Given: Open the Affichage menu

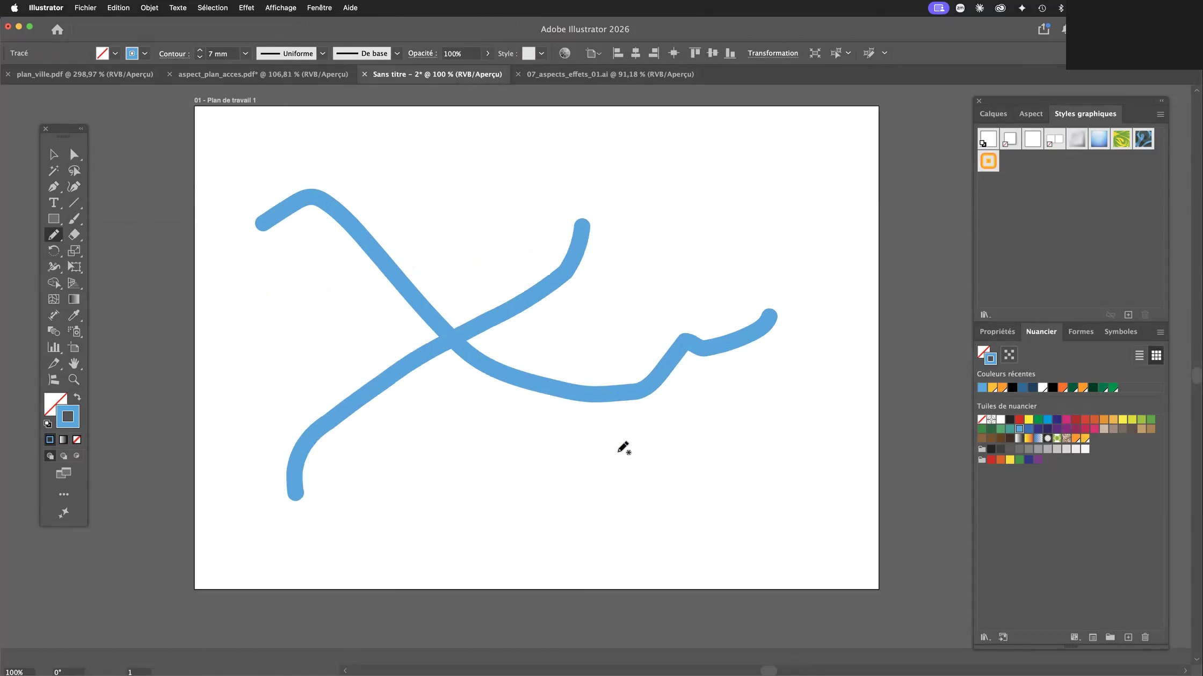Looking at the screenshot, I should [x=280, y=8].
